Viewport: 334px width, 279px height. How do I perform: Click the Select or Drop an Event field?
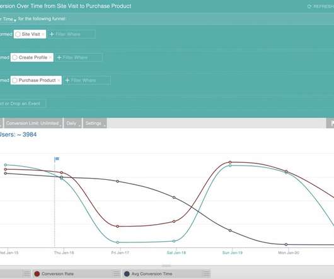point(22,104)
